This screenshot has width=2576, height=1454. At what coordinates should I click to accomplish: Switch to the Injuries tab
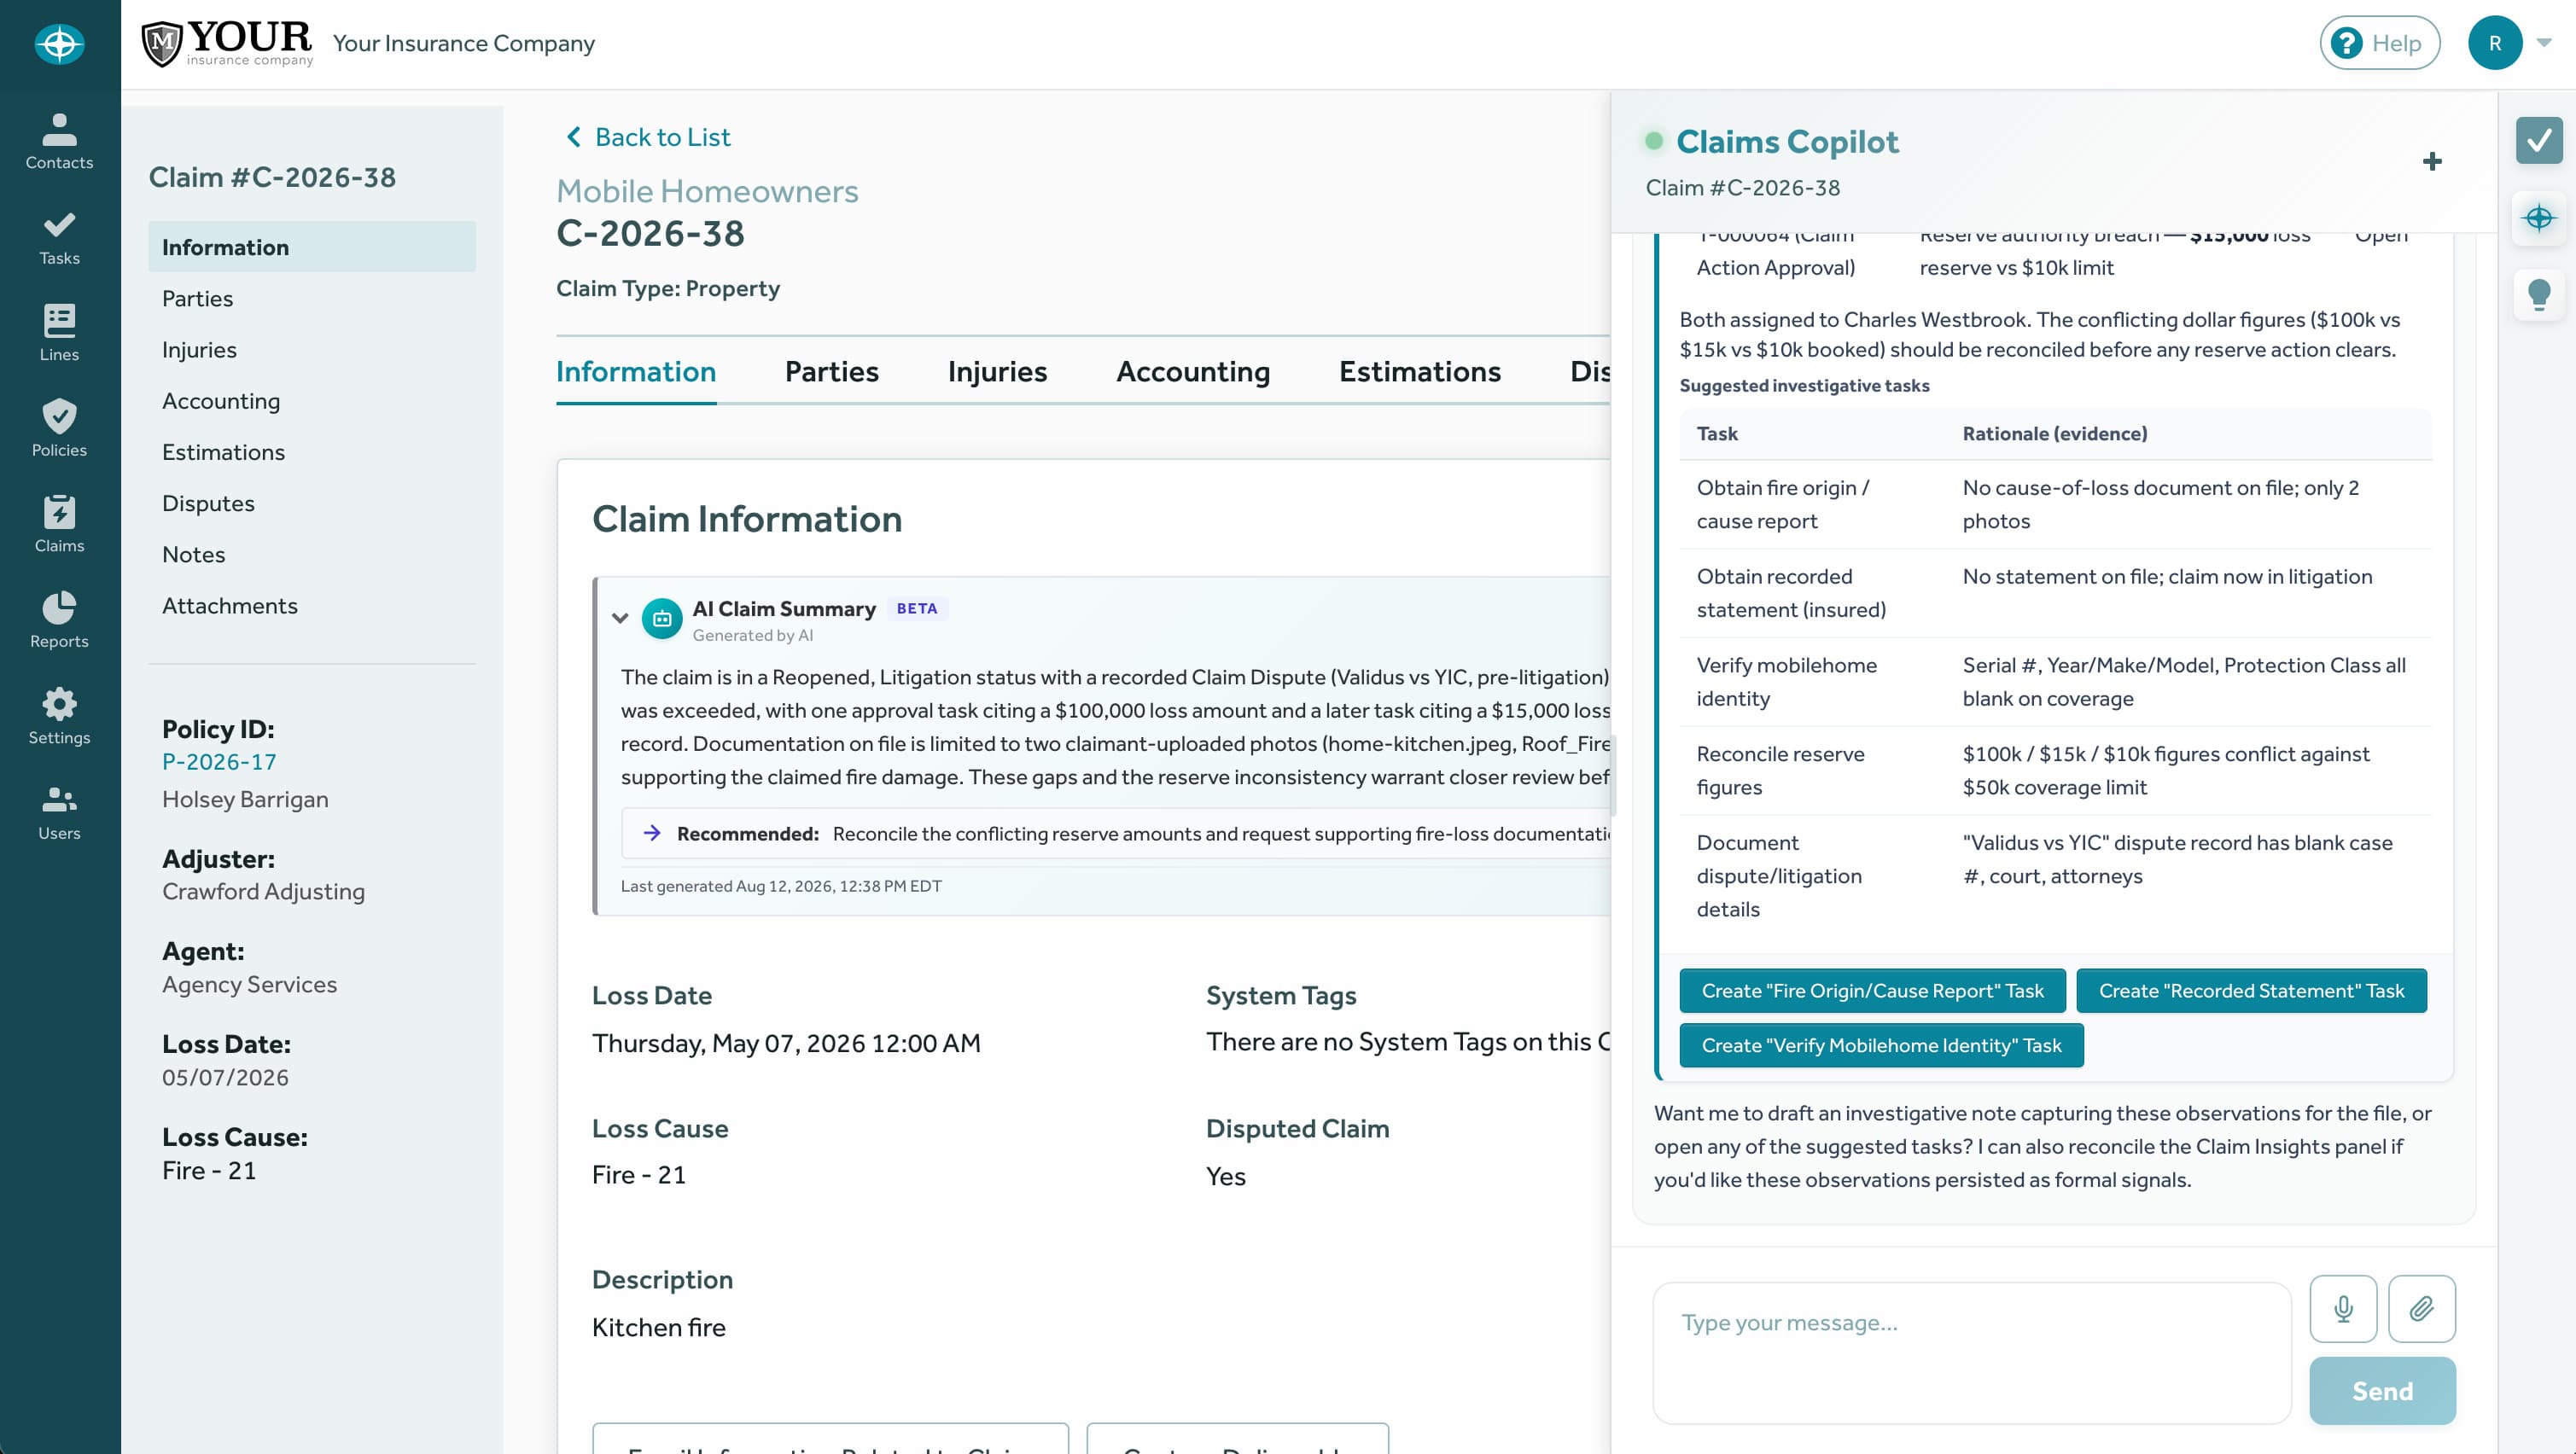(x=997, y=372)
